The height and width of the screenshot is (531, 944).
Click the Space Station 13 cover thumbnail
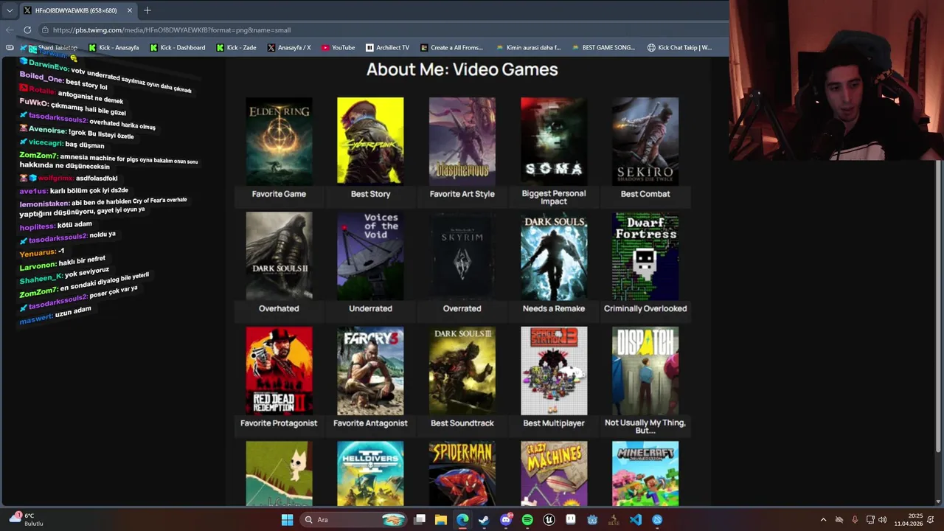554,370
